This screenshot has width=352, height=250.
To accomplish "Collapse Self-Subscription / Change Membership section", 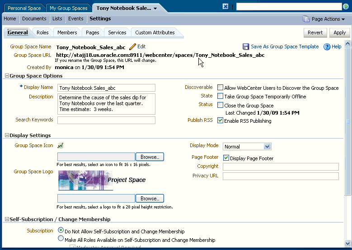I will click(7, 219).
